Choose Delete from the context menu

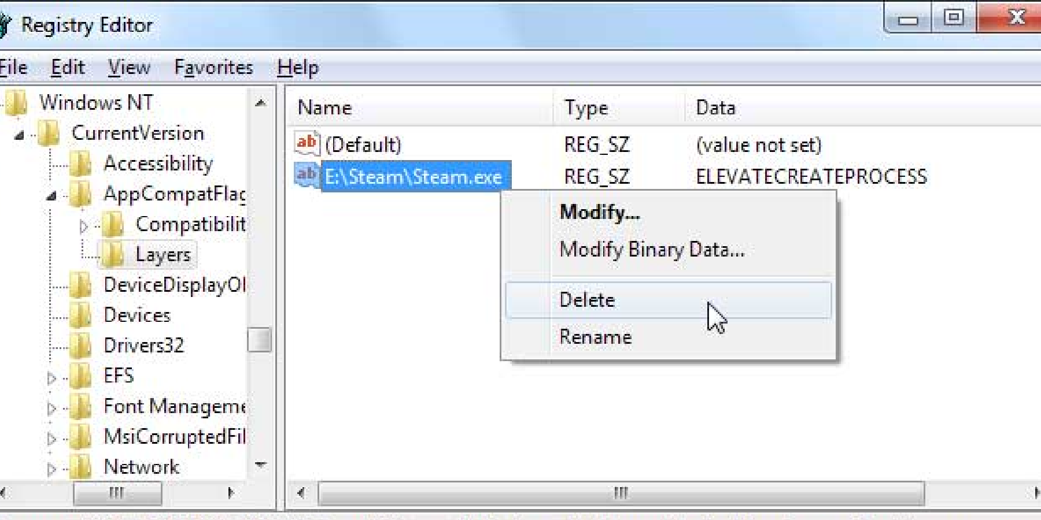click(x=669, y=300)
